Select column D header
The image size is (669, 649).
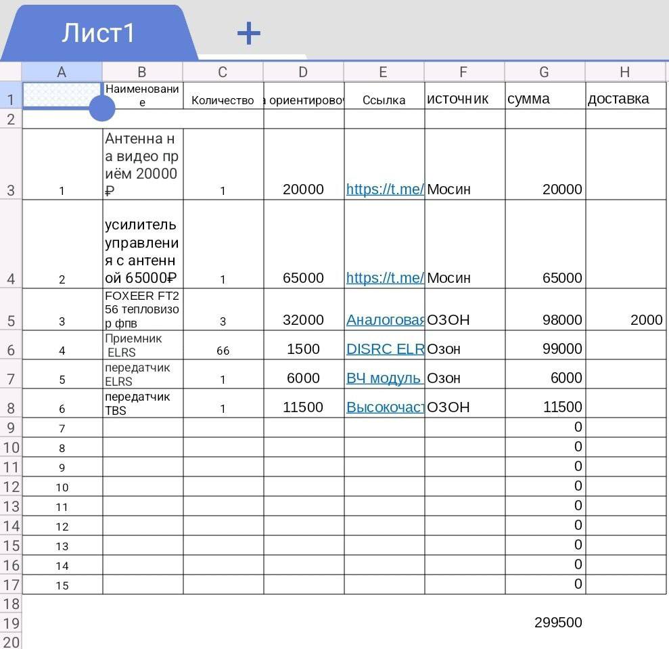tap(304, 72)
